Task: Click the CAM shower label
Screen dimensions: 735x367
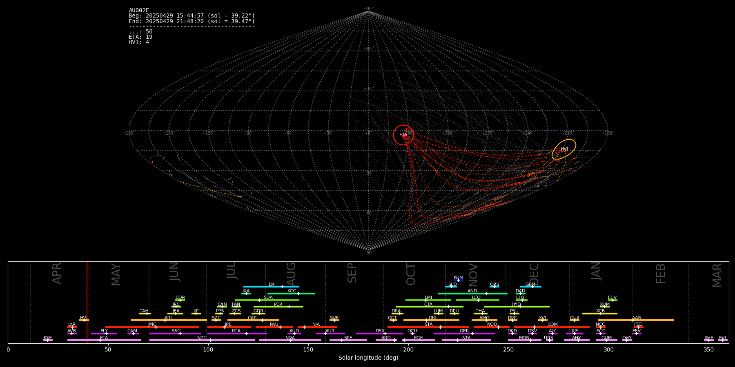Action: click(132, 331)
